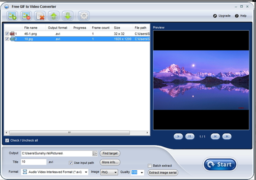Click the Remove file toolbar icon
The image size is (256, 180).
(x=26, y=16)
